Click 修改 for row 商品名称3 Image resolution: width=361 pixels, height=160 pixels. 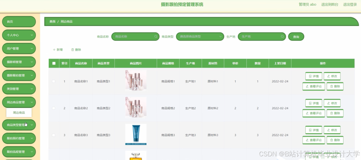tap(332, 130)
